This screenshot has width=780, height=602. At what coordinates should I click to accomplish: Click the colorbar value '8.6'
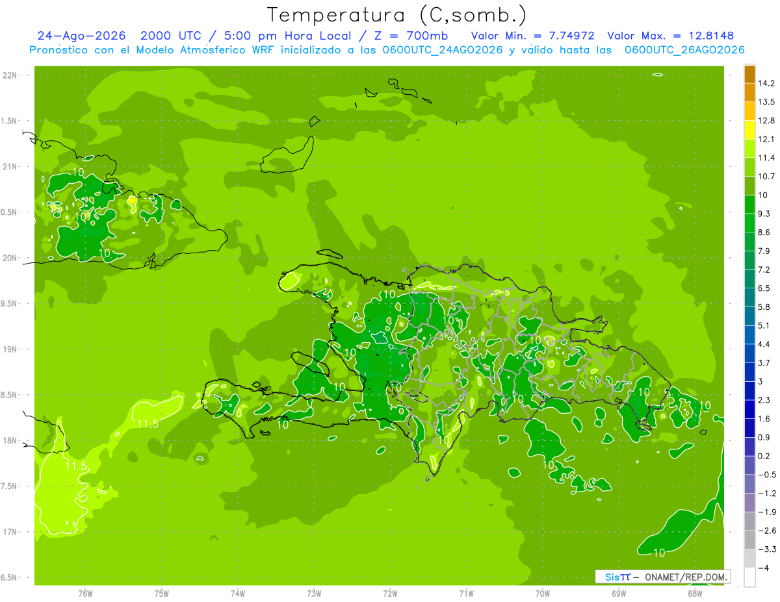pyautogui.click(x=765, y=232)
